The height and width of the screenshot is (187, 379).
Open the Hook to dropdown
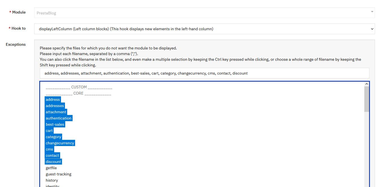tap(204, 29)
